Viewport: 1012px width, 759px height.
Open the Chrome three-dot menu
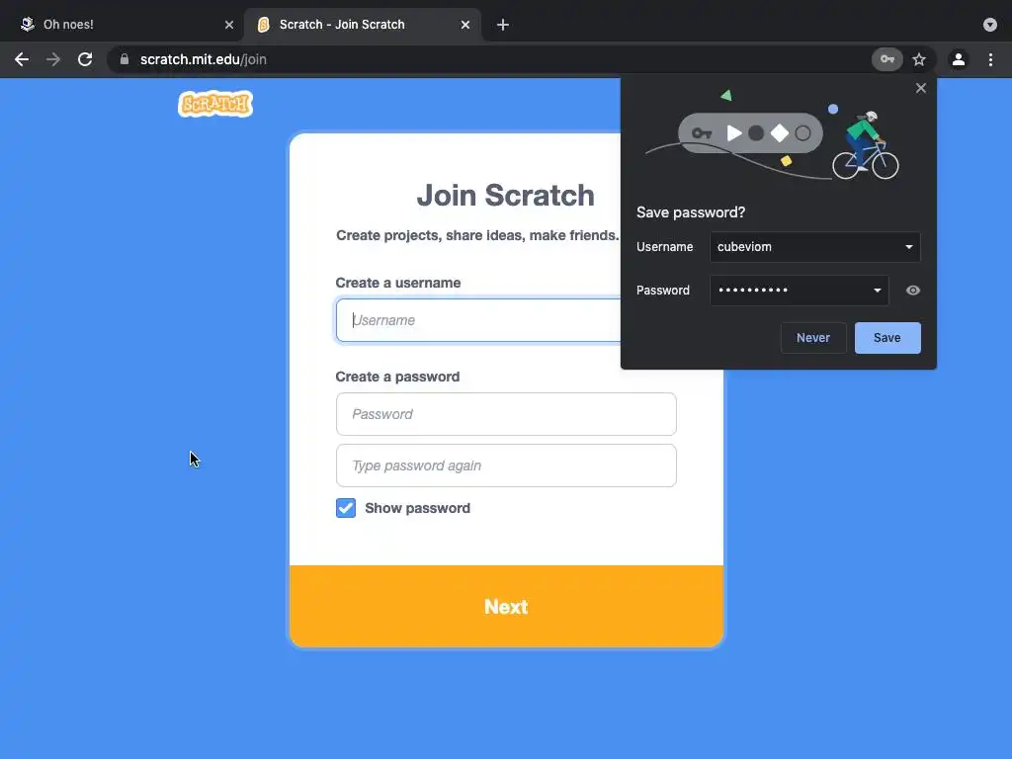click(990, 59)
